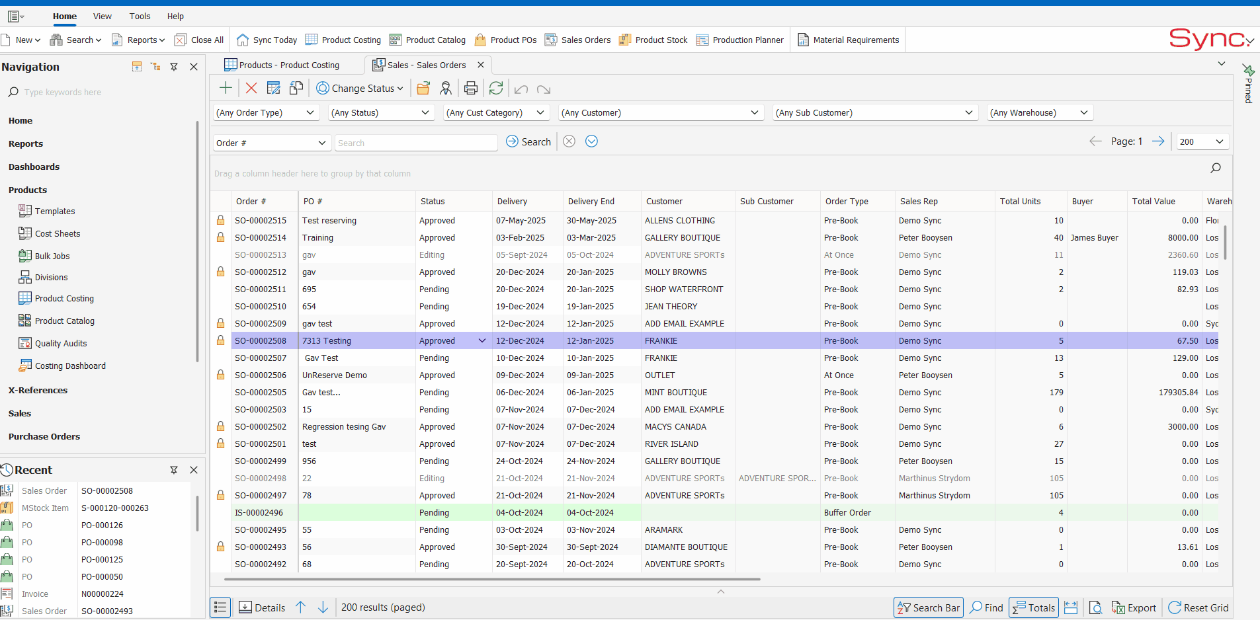Click the grid horizontal scrollbar
The width and height of the screenshot is (1260, 620).
point(492,579)
